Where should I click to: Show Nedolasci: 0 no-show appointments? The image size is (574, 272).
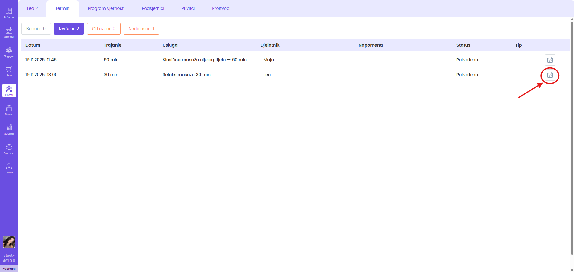(x=141, y=29)
